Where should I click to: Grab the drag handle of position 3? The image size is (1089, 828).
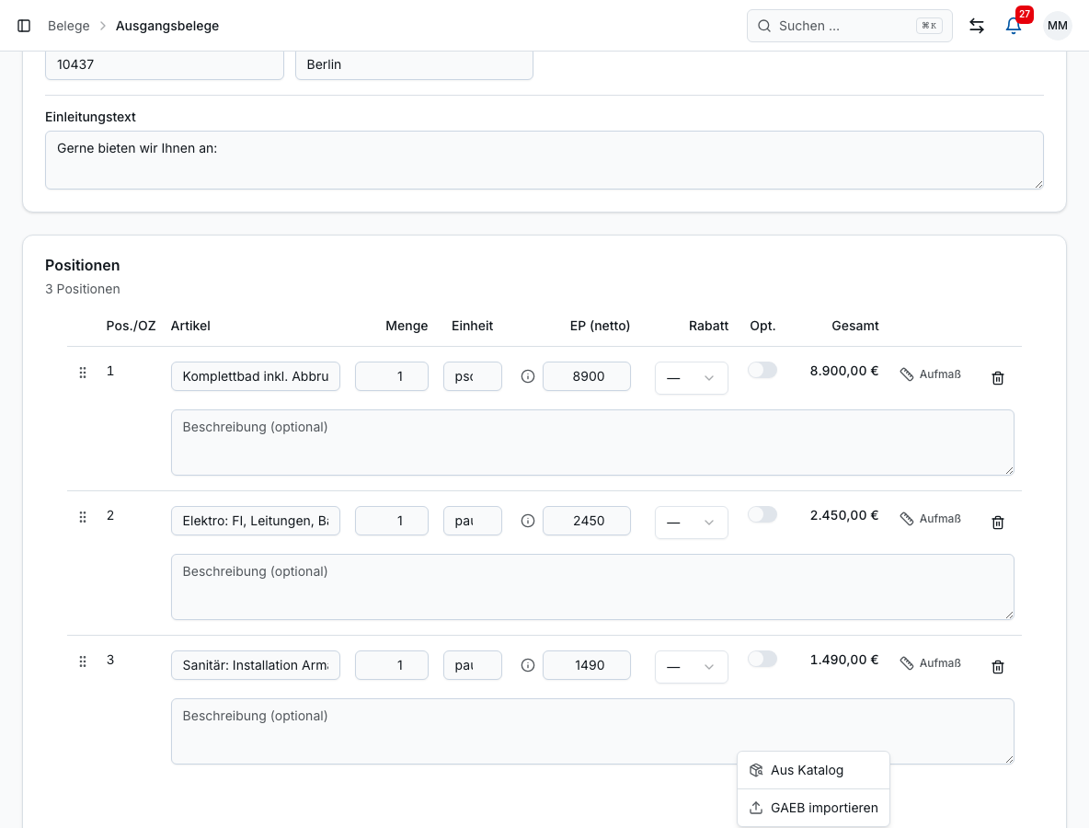[x=83, y=661]
